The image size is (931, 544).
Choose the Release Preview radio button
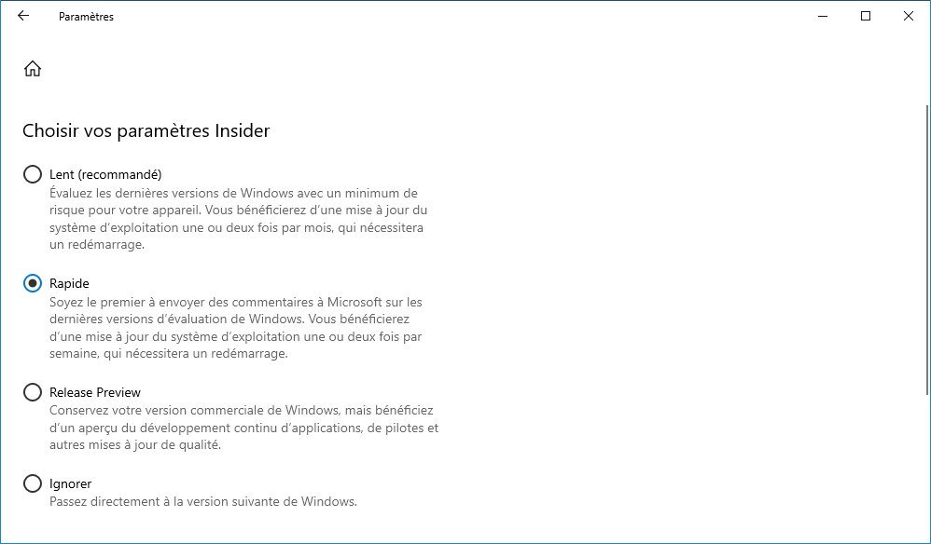coord(33,392)
